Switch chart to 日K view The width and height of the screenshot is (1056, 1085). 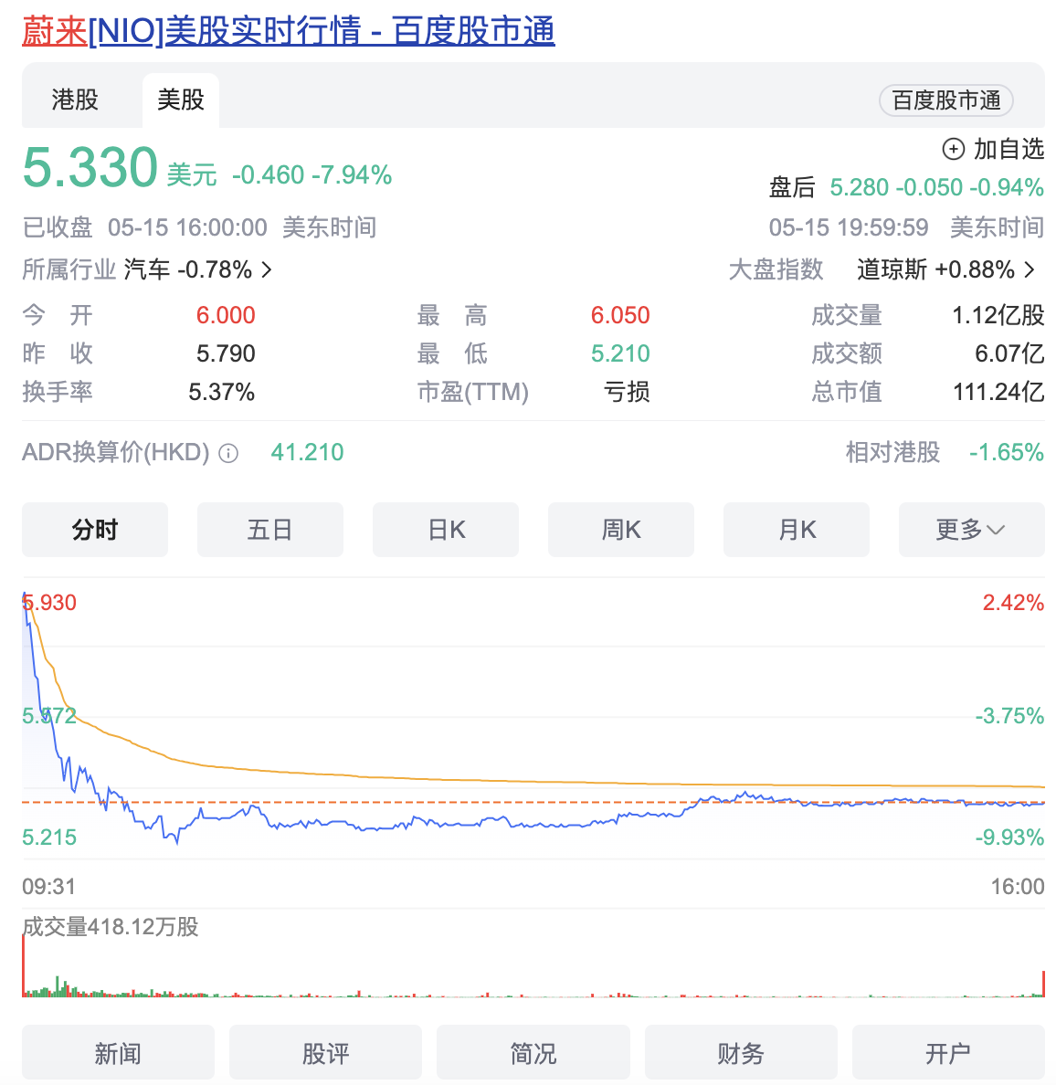pos(446,530)
